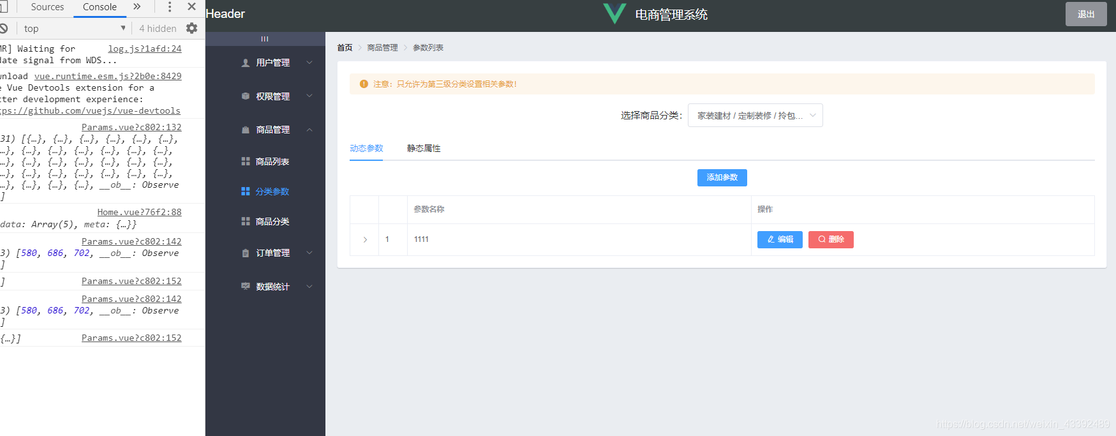
Task: Switch to the 静态属性 tab
Action: [x=424, y=148]
